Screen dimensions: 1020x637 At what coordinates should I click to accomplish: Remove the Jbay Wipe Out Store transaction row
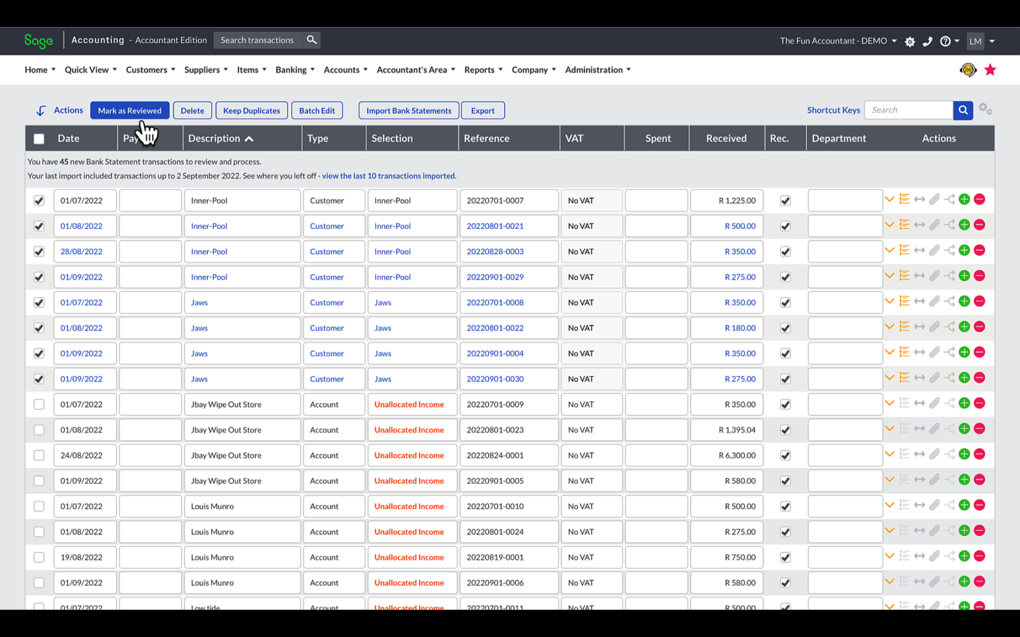(979, 403)
